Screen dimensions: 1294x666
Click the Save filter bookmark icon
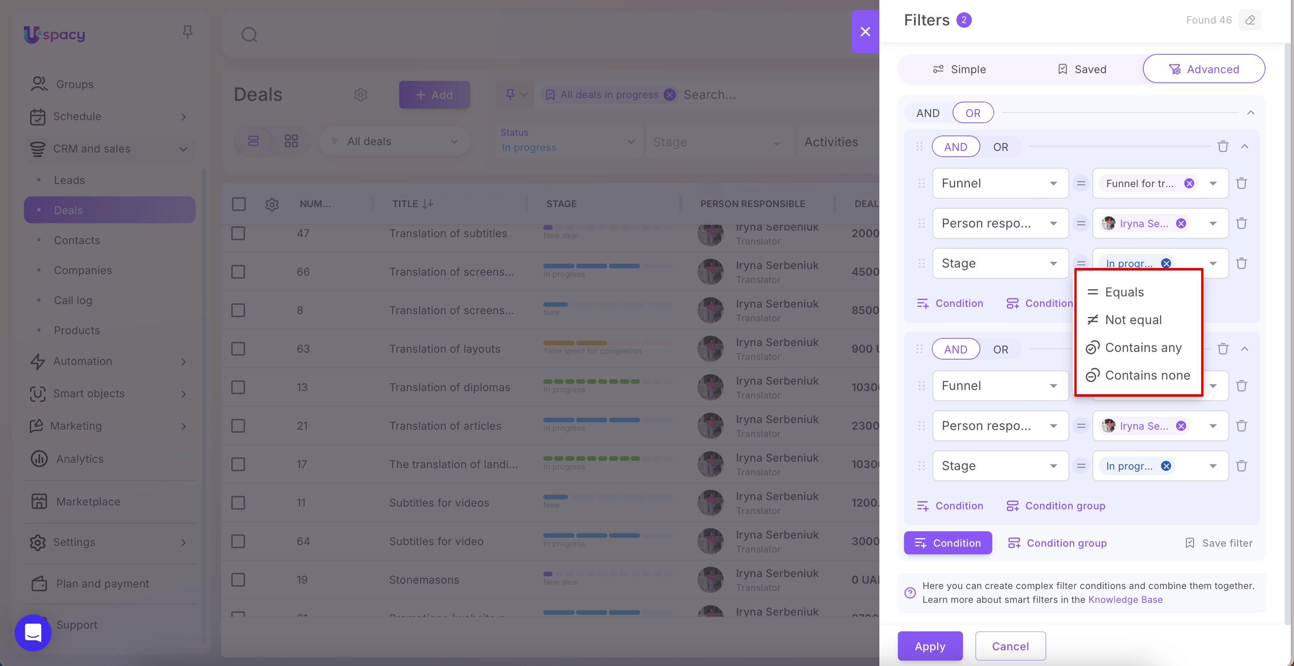click(x=1190, y=543)
